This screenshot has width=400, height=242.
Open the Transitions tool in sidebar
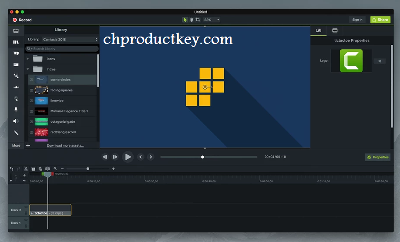click(x=16, y=64)
